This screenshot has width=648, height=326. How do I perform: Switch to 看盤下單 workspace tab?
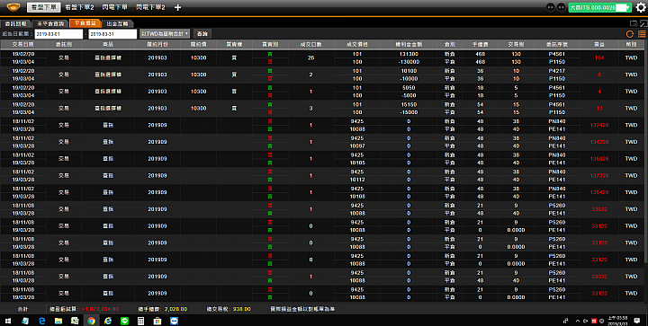click(x=44, y=7)
